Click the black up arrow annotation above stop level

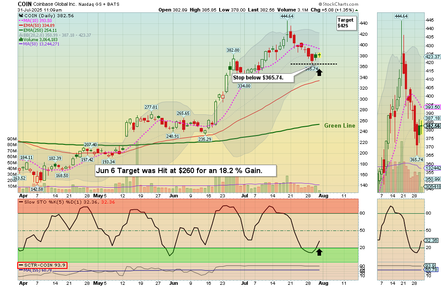point(319,72)
